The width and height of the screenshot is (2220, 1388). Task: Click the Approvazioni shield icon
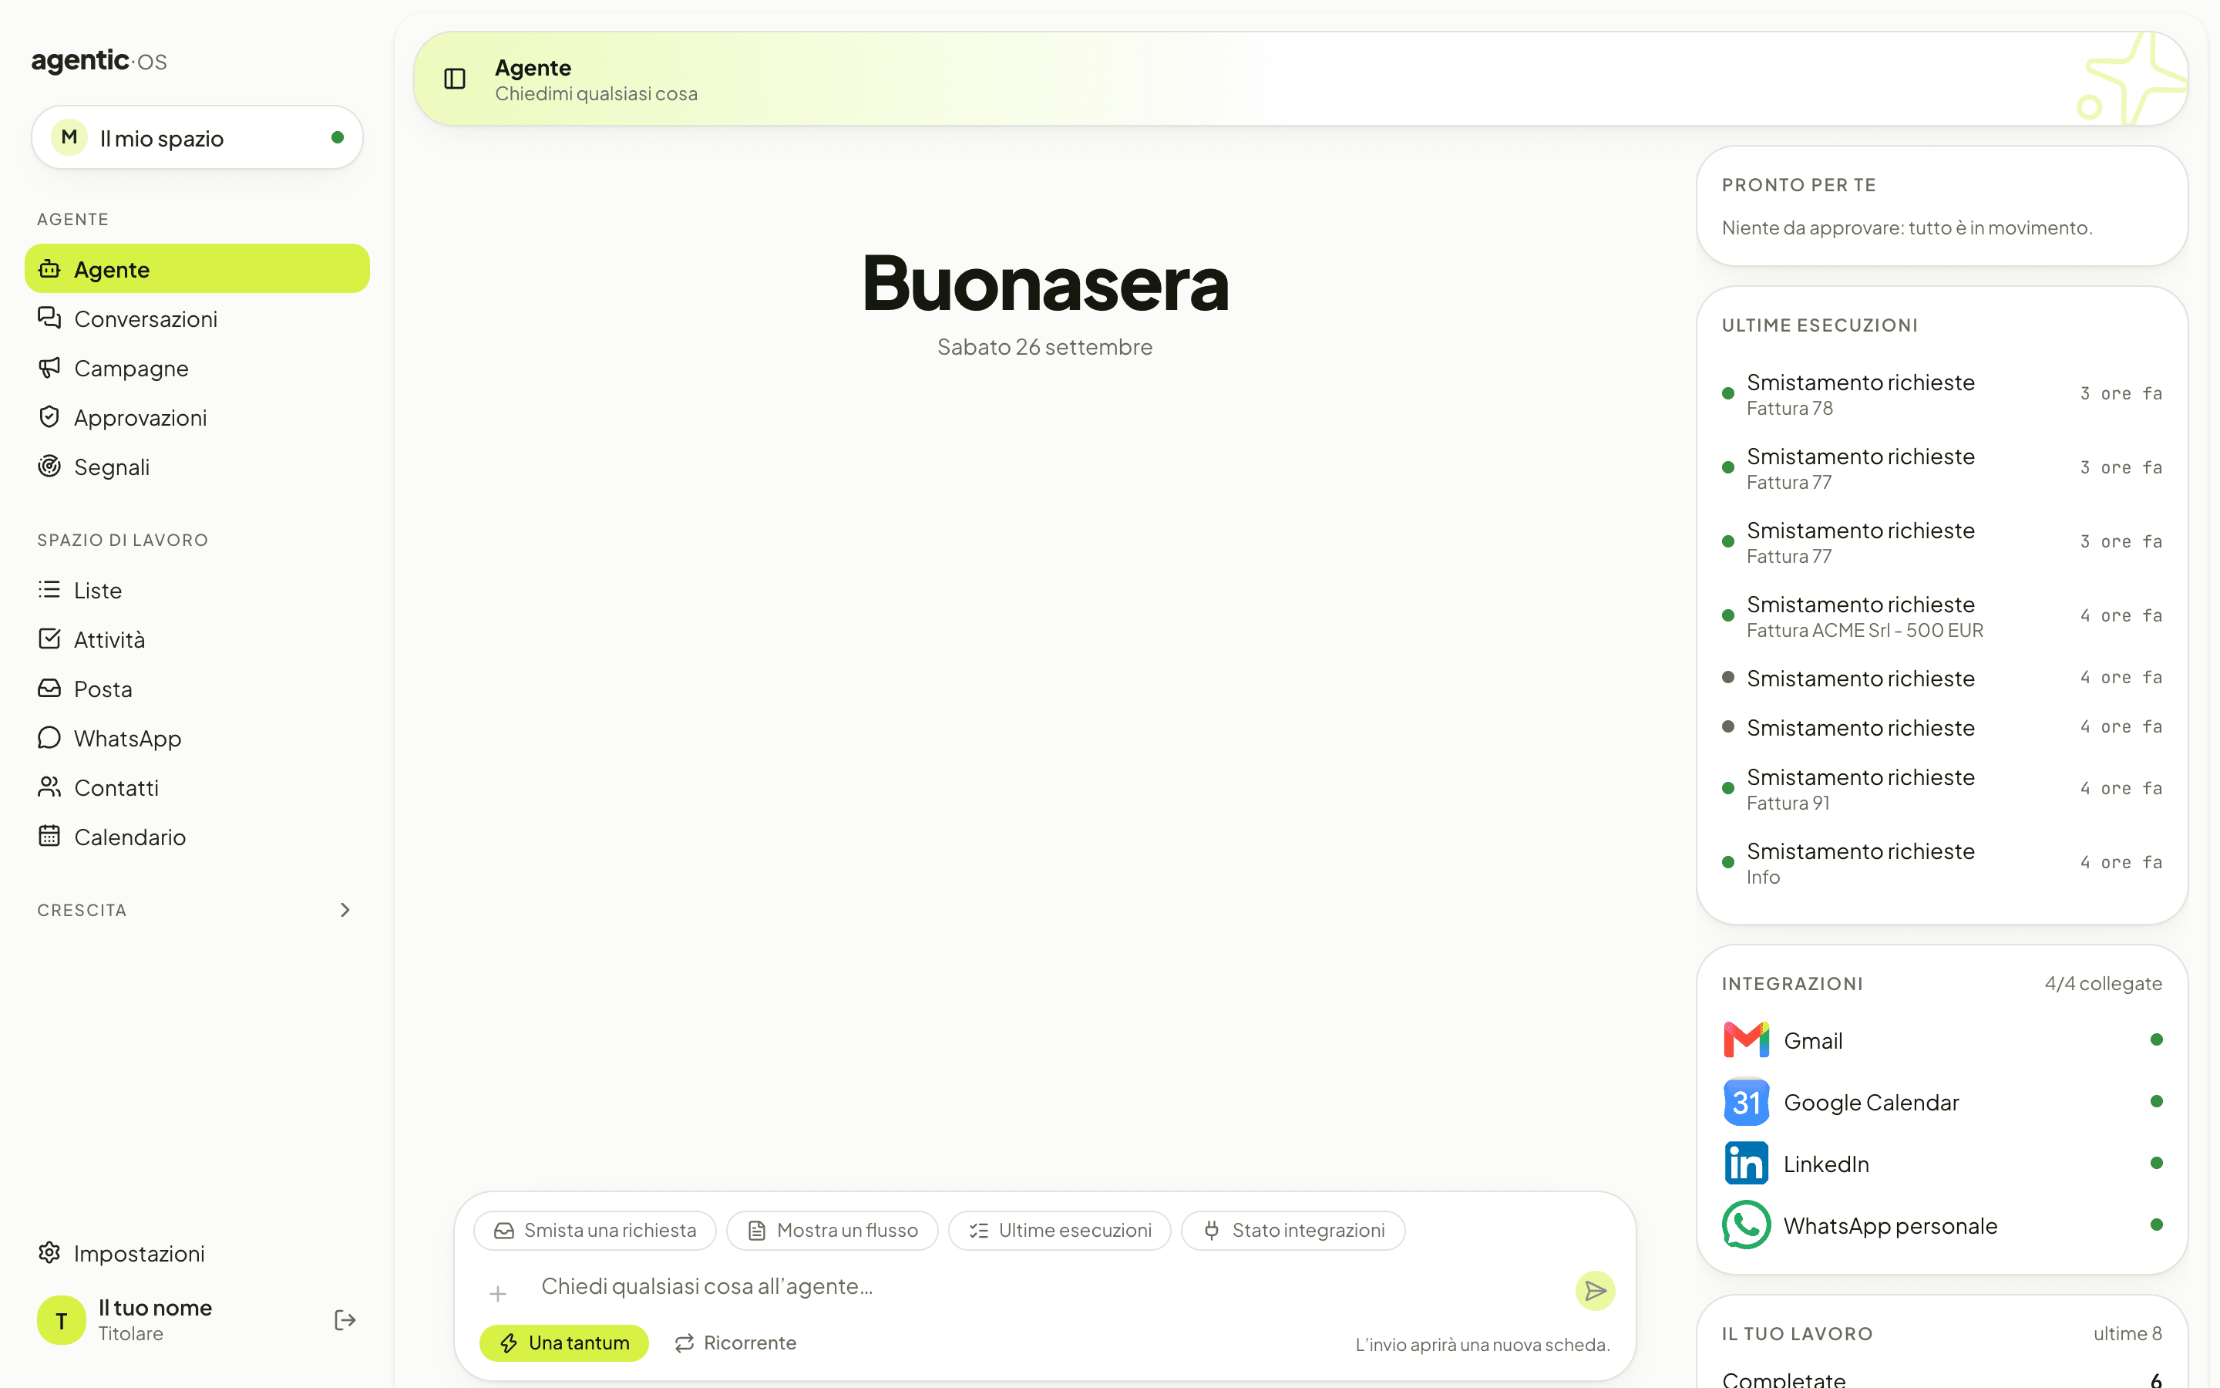coord(49,416)
